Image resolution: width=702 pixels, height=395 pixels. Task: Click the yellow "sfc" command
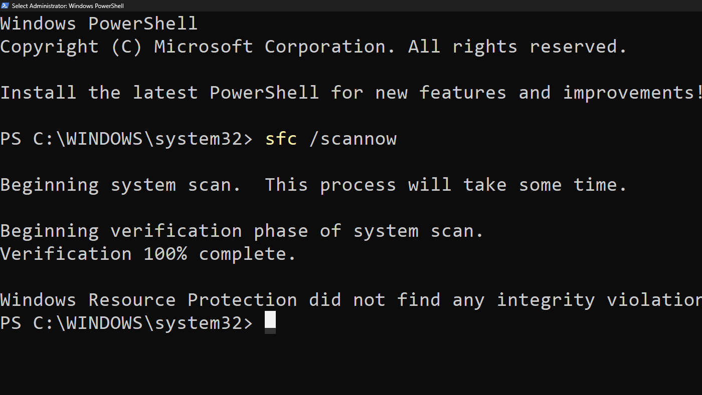tap(281, 139)
